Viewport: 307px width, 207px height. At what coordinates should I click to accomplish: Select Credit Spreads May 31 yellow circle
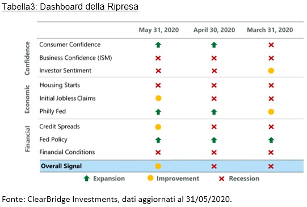158,127
